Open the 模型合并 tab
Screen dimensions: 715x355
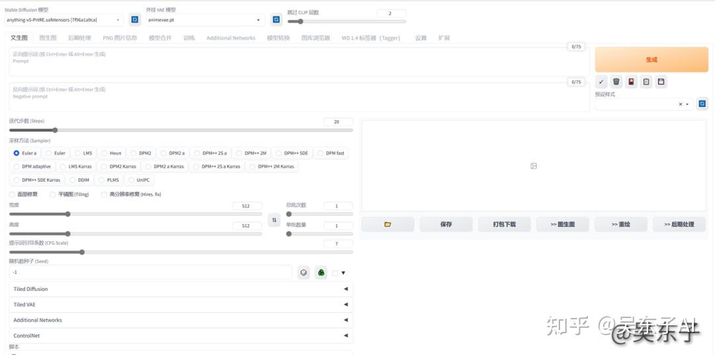[160, 38]
